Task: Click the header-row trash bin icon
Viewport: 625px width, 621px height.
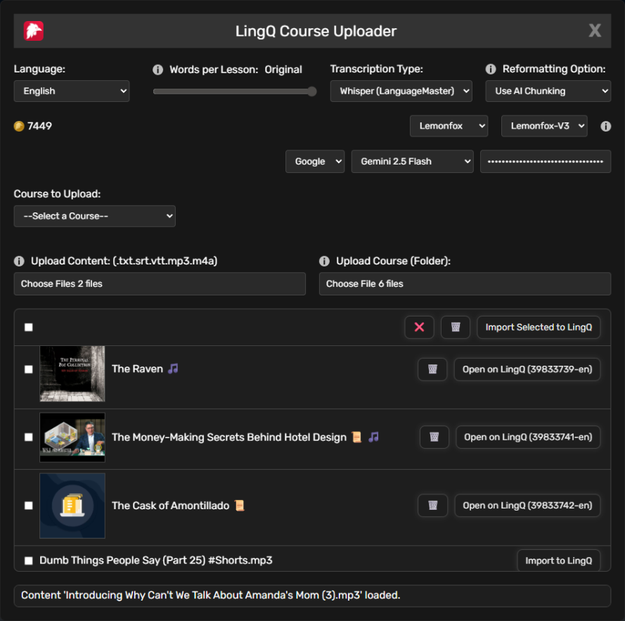Action: pos(456,327)
